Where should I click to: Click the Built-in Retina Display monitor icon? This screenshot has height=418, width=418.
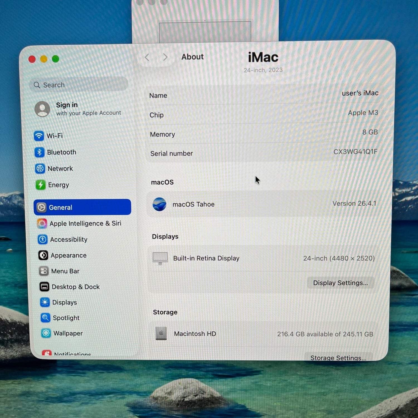coord(160,258)
